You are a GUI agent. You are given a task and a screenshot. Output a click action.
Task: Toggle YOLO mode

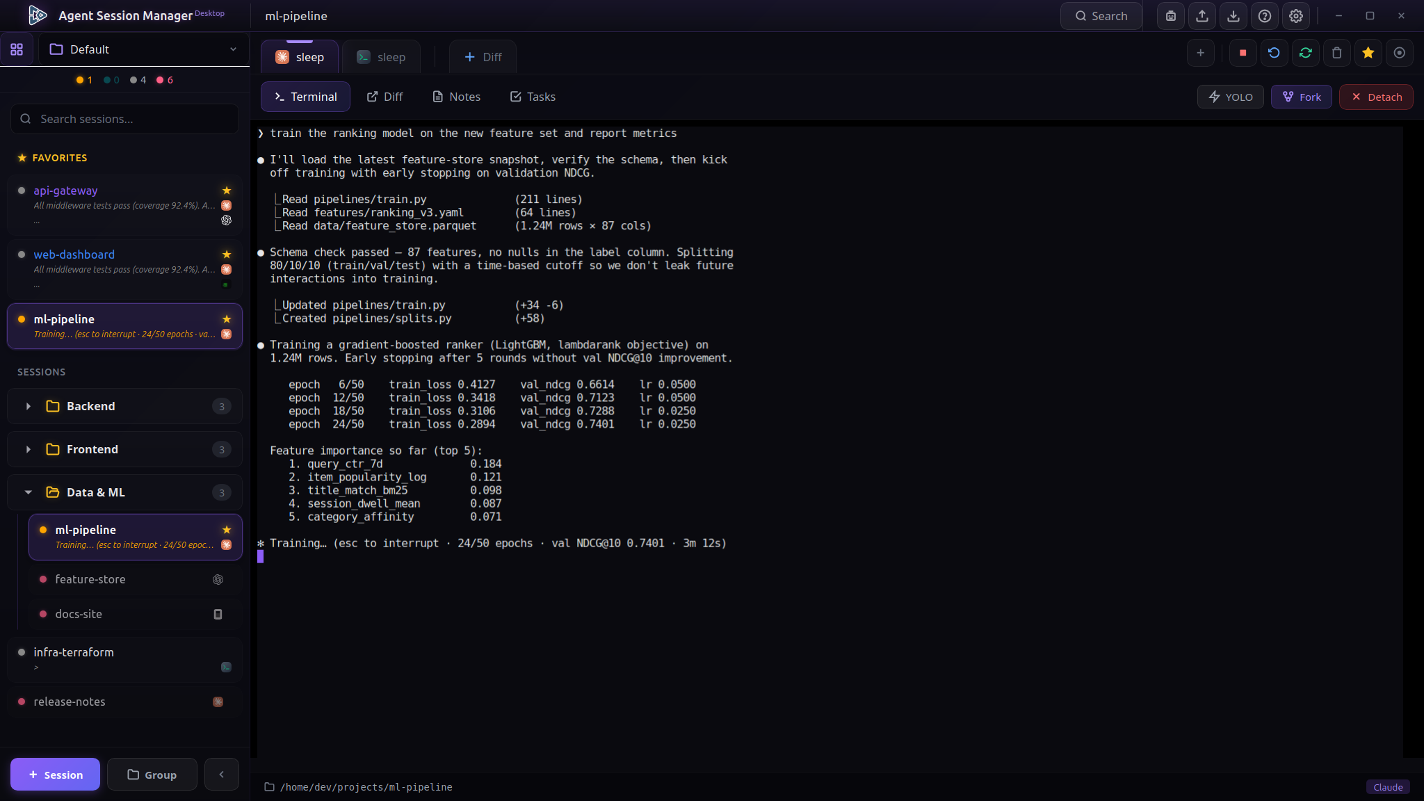point(1231,97)
